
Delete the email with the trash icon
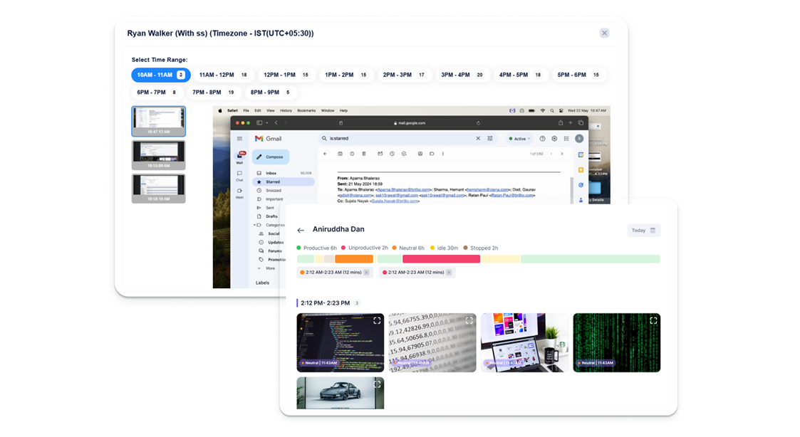tap(364, 154)
